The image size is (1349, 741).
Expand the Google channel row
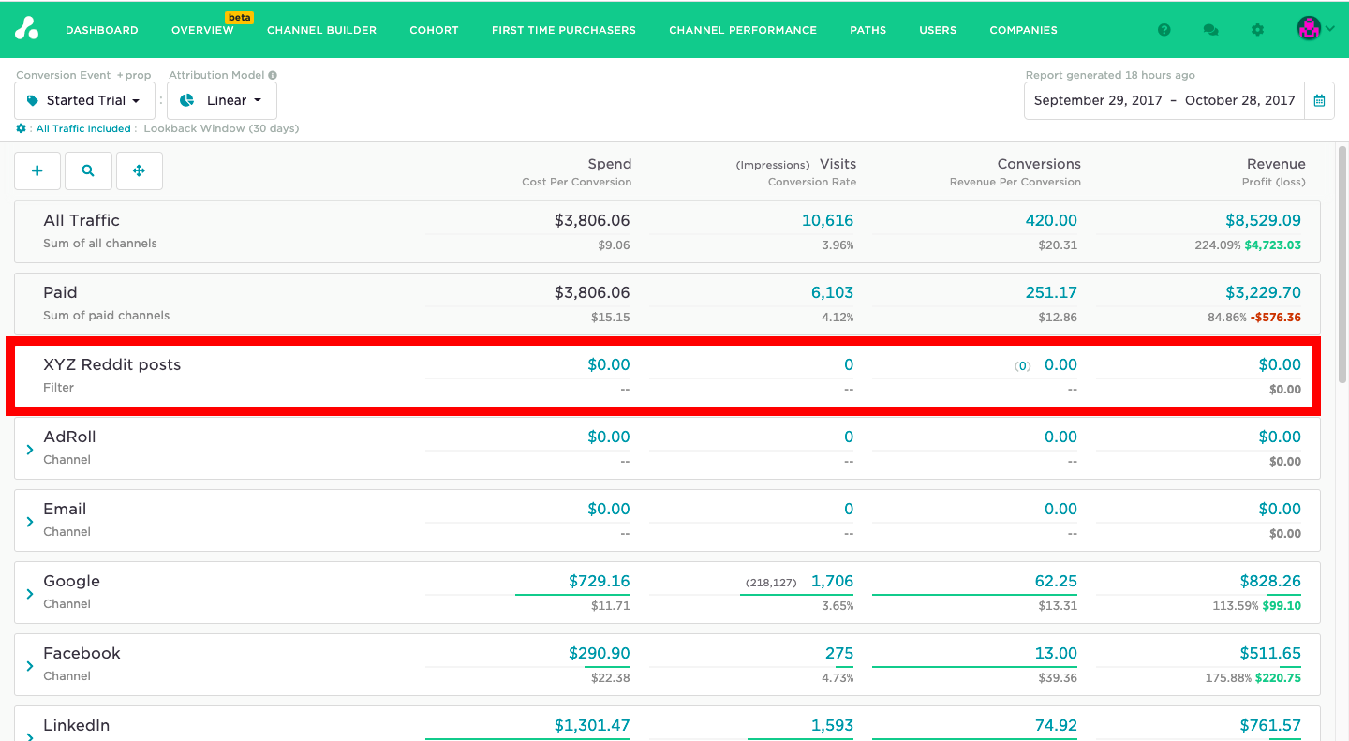tap(30, 594)
